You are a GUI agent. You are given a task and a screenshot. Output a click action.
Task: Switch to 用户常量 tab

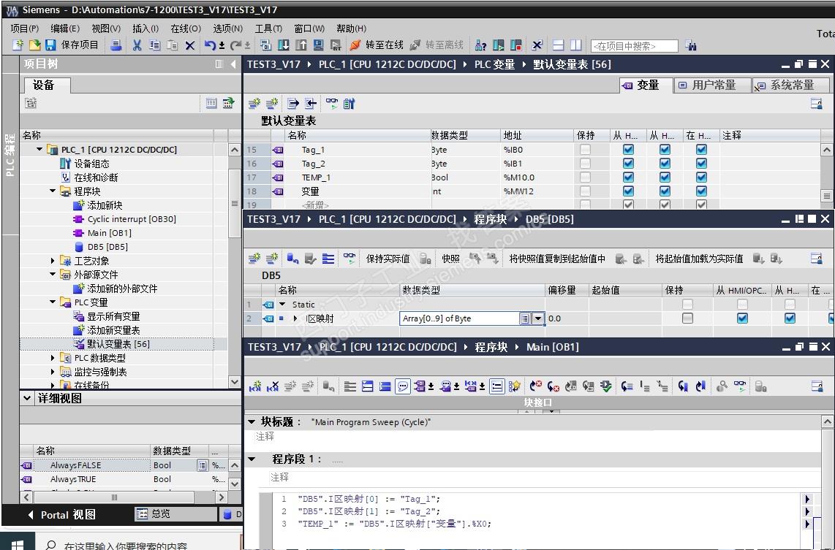point(712,85)
